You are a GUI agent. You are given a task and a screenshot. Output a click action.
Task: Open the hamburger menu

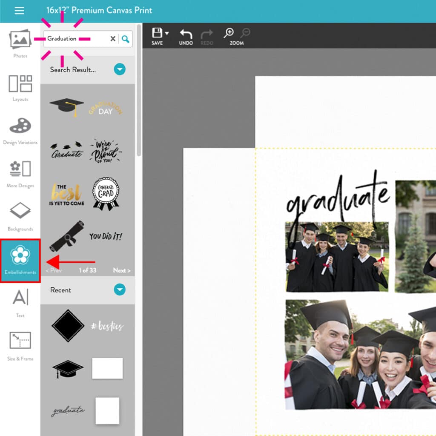(x=19, y=11)
